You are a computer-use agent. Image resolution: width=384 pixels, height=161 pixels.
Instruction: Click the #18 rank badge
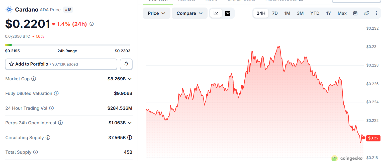(68, 10)
